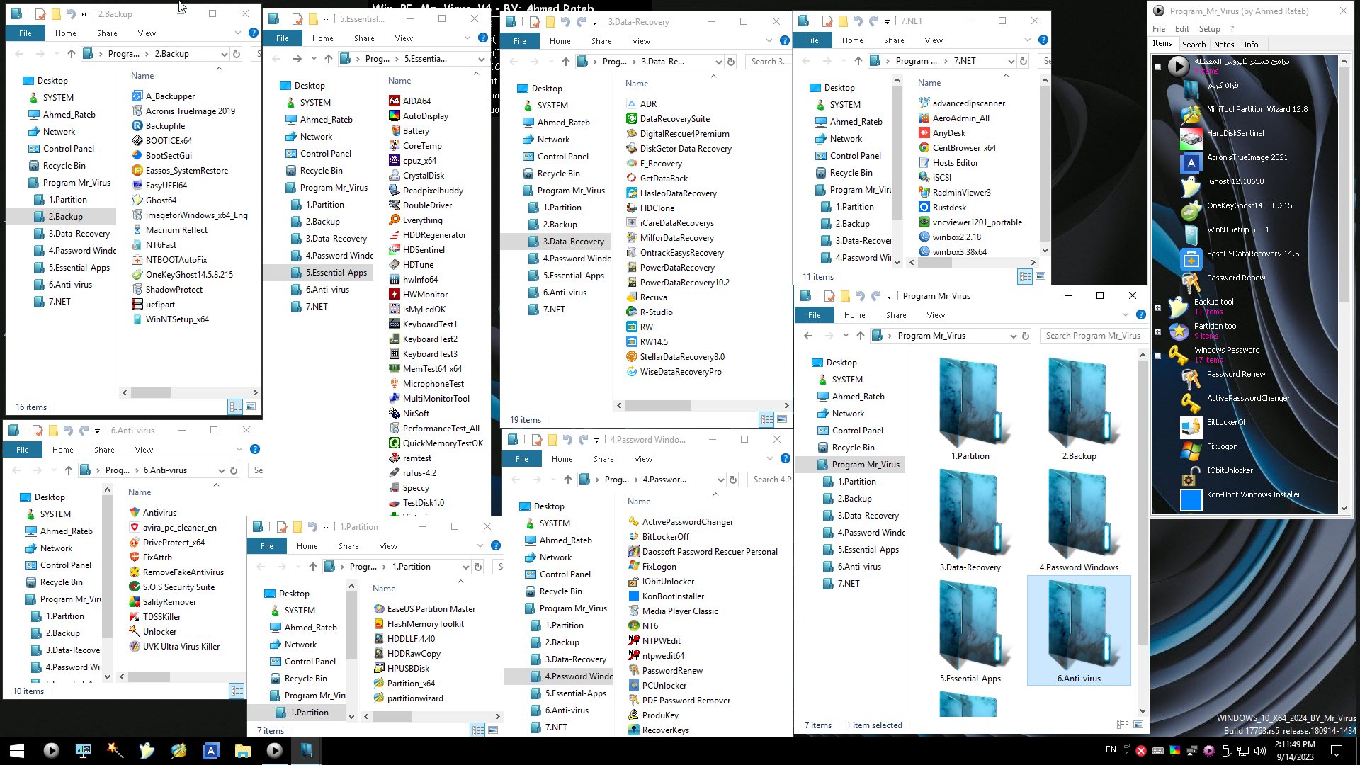The image size is (1360, 765).
Task: Switch Program Mr_Virus window to large icons view
Action: point(1138,725)
